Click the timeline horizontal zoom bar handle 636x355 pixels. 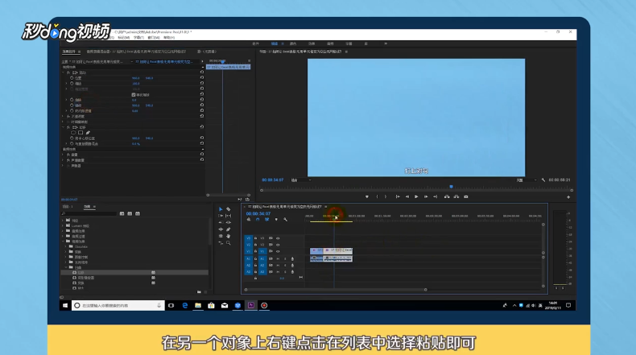tap(426, 290)
